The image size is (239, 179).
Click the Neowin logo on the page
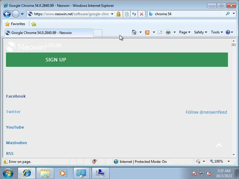[26, 47]
